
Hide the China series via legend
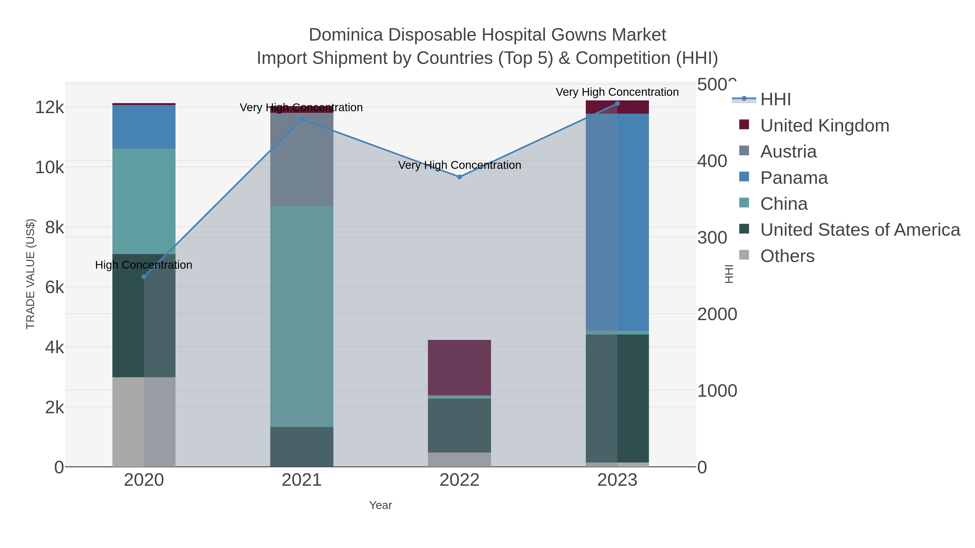[773, 204]
